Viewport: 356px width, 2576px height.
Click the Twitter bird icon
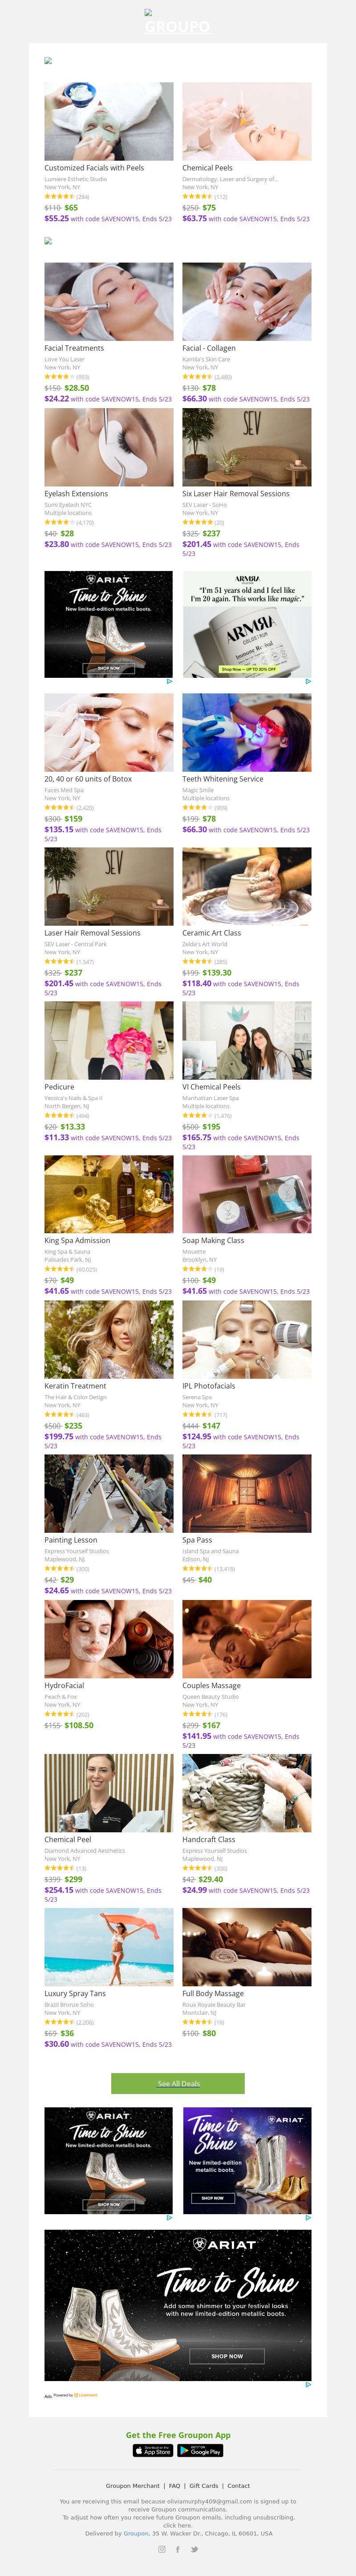194,2548
